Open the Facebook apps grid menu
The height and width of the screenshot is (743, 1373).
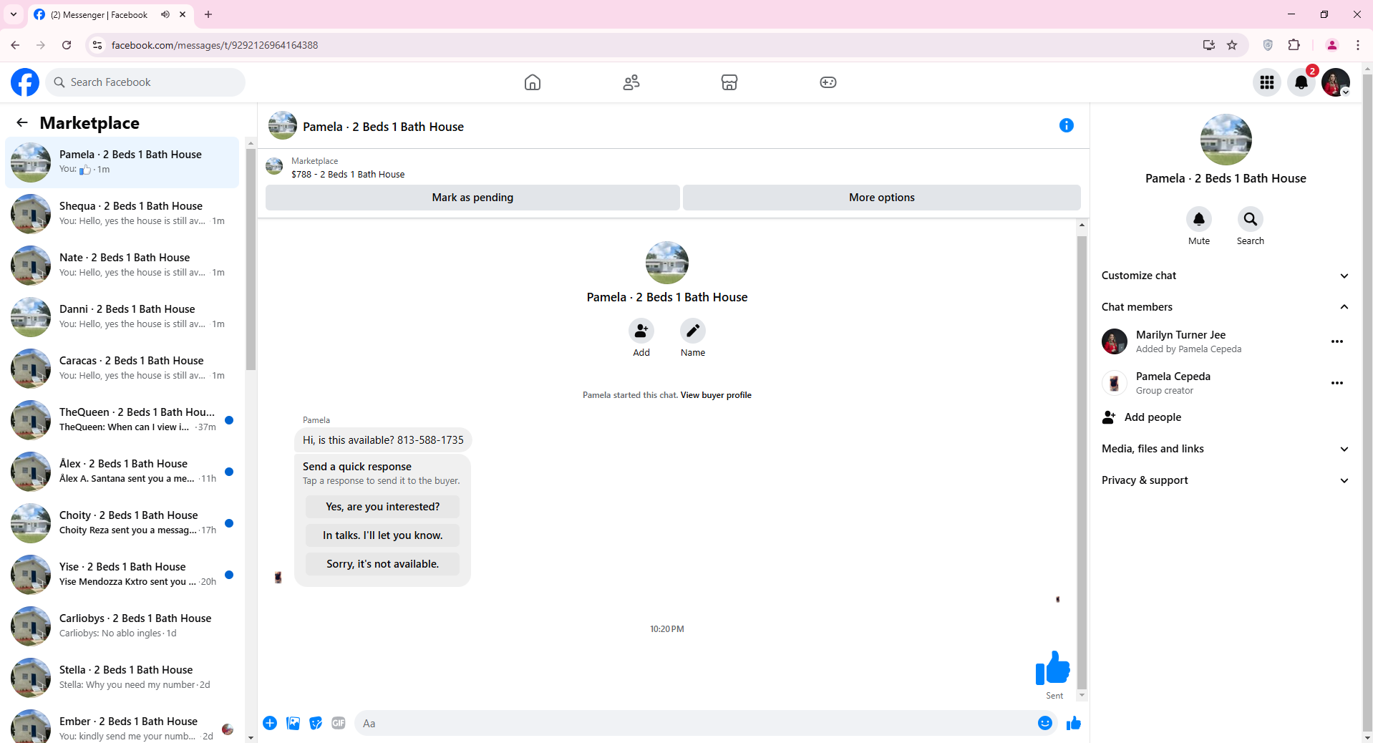(x=1267, y=82)
